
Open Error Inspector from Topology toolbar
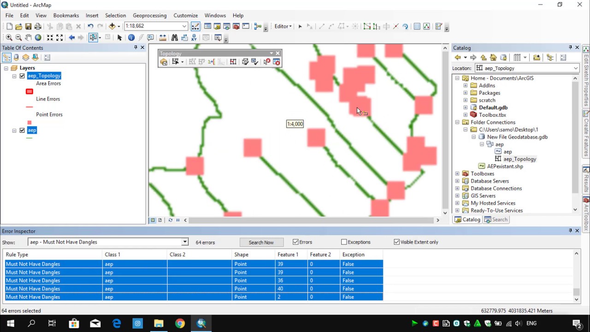[x=277, y=62]
